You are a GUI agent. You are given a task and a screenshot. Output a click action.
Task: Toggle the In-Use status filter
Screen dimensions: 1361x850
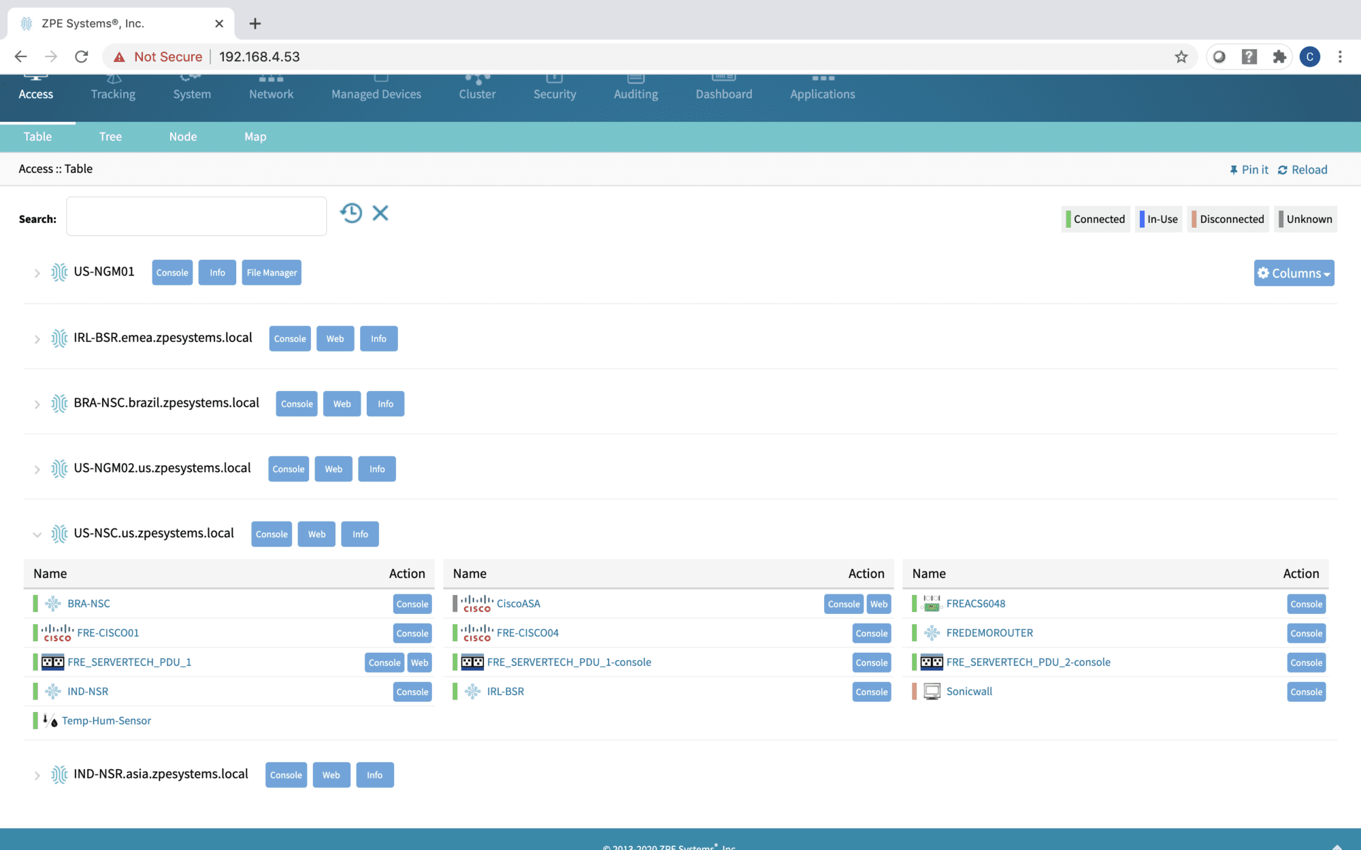1159,219
